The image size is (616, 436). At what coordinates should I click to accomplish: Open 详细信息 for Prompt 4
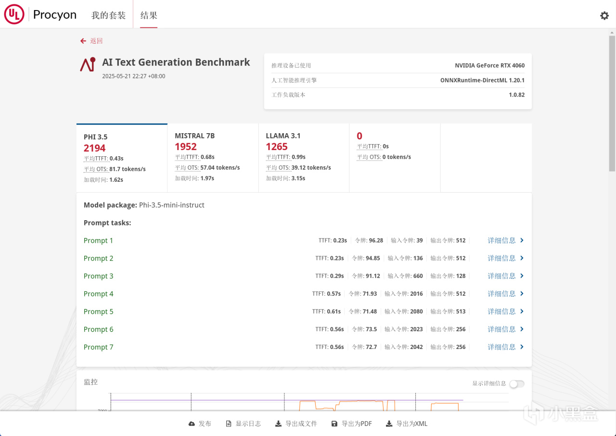click(501, 294)
